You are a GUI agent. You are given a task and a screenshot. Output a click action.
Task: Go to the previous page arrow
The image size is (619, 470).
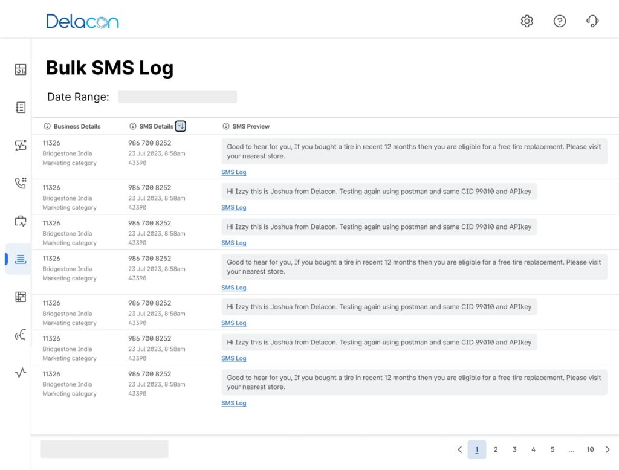(x=460, y=449)
